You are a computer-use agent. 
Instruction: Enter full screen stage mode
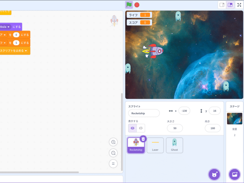(239, 5)
